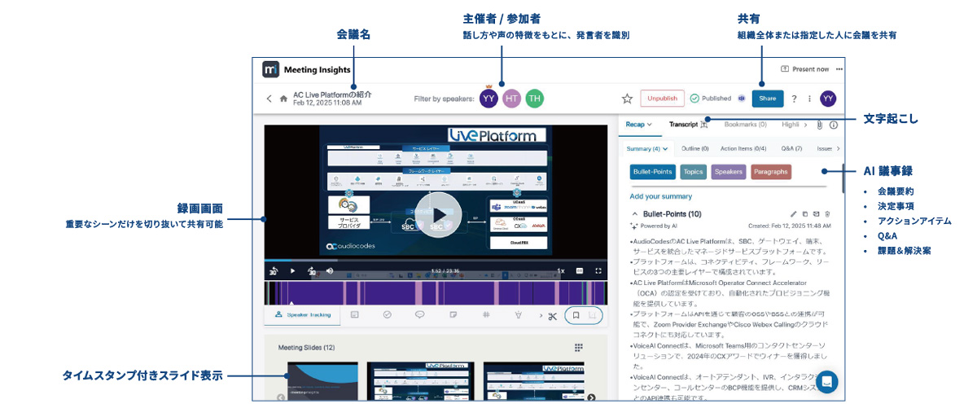The height and width of the screenshot is (417, 977).
Task: Switch to the Transcript tab
Action: 688,125
